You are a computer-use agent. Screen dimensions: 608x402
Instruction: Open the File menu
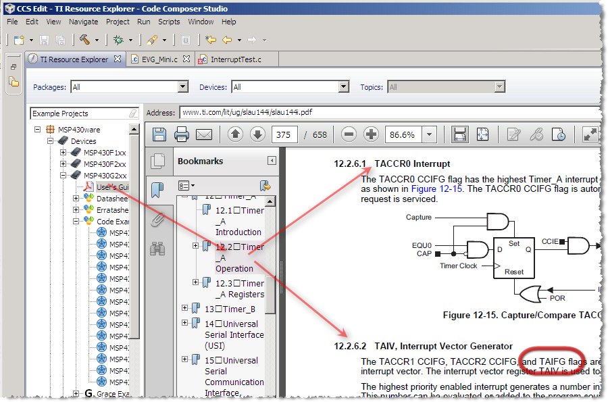(x=12, y=22)
